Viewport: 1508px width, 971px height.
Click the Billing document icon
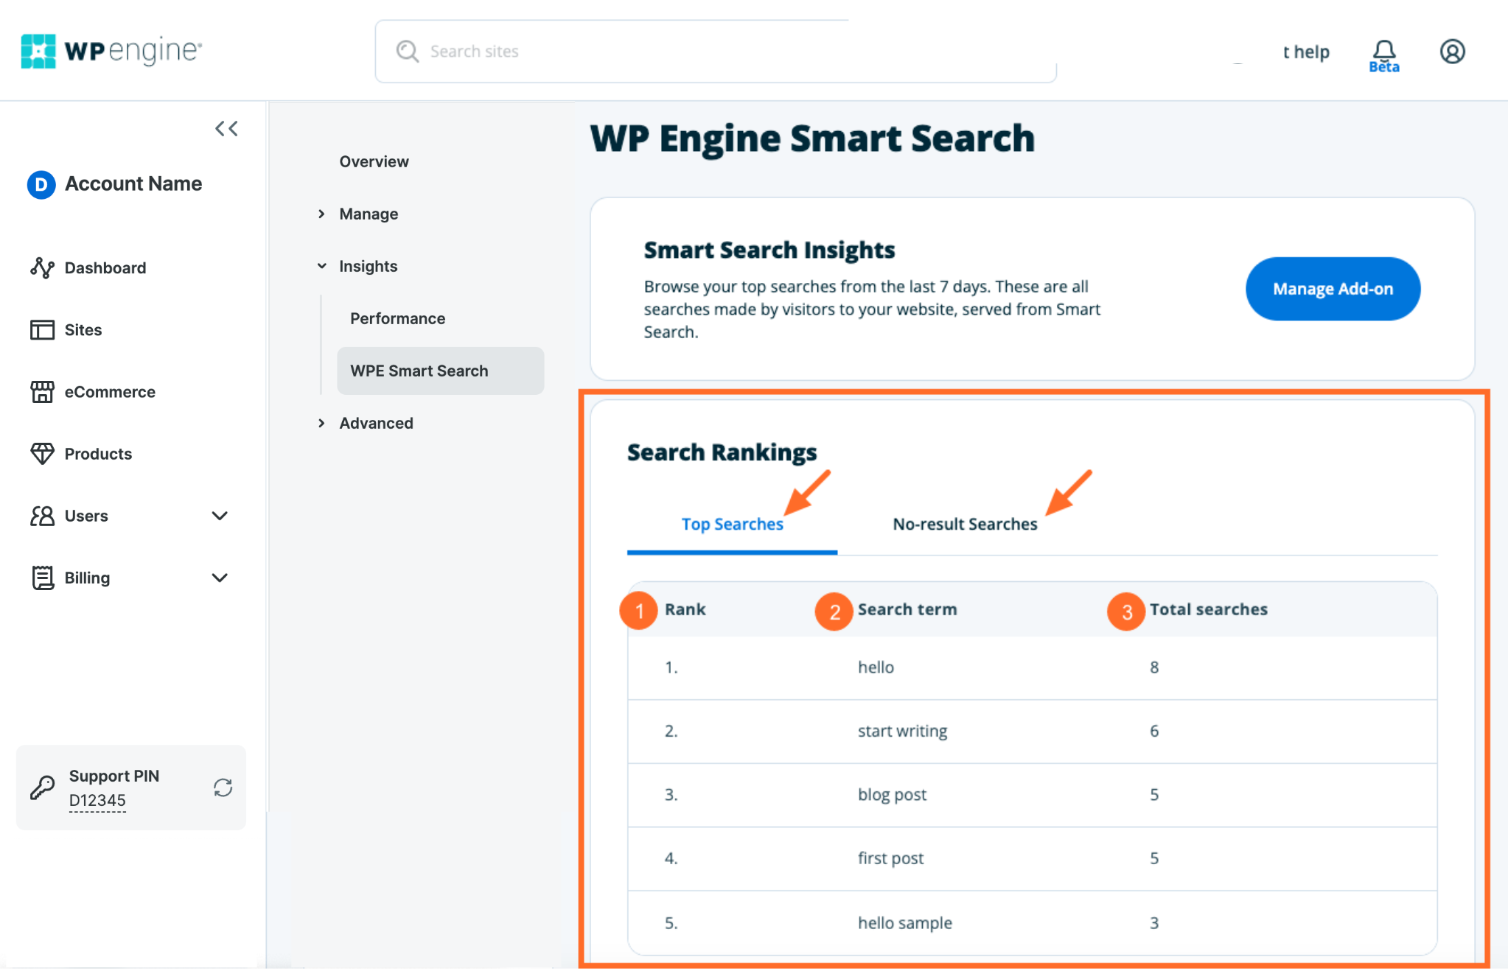click(x=42, y=578)
